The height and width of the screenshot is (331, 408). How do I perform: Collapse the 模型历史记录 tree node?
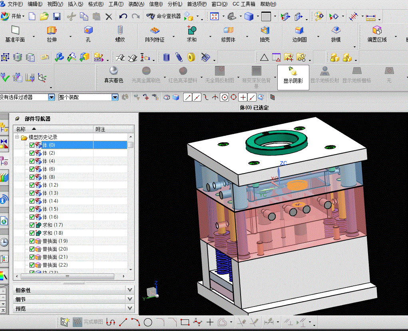click(x=17, y=137)
